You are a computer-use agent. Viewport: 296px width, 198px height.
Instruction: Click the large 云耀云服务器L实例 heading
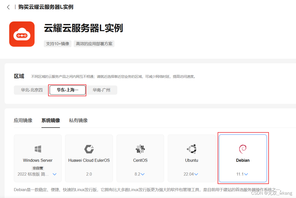pos(83,28)
